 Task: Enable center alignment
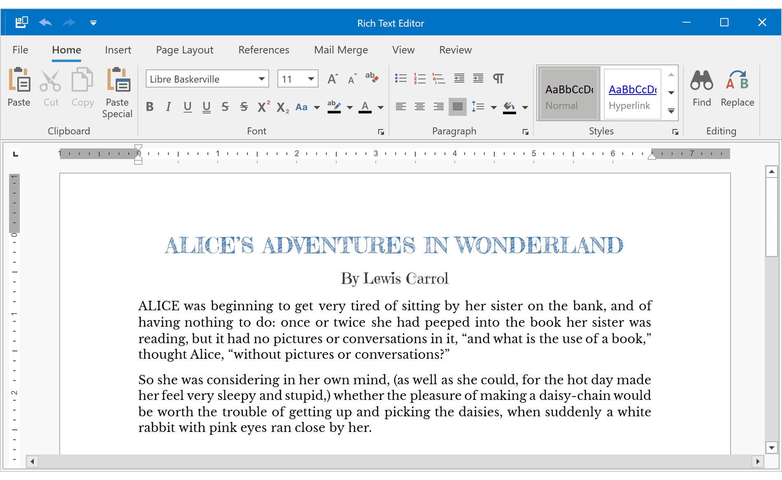419,107
